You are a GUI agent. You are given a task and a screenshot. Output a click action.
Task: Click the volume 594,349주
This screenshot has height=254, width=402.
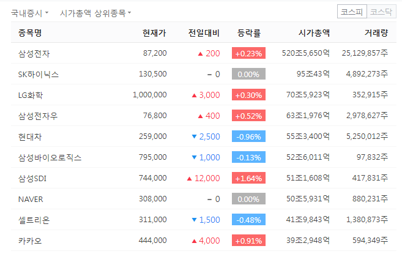point(370,240)
